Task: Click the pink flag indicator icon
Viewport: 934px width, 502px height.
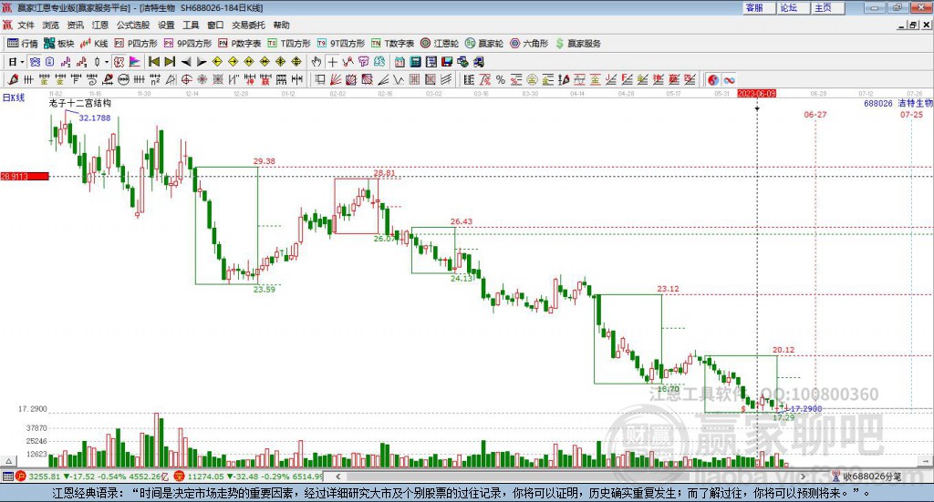Action: pyautogui.click(x=135, y=62)
